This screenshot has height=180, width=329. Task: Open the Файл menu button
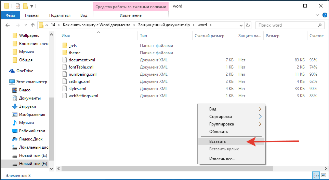pos(10,15)
